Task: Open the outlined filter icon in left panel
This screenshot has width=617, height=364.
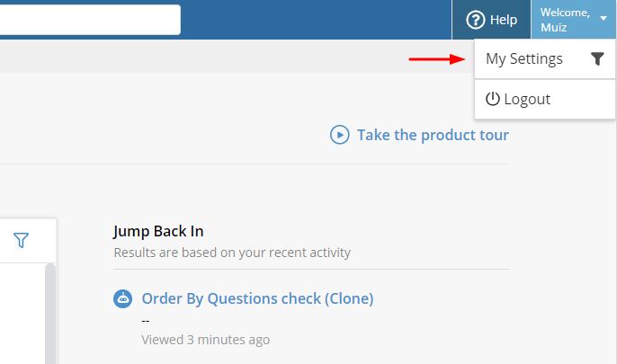Action: pos(22,240)
